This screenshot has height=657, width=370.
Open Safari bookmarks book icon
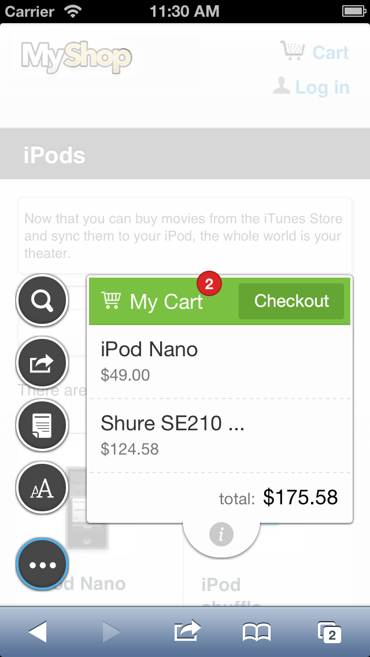pos(257,632)
